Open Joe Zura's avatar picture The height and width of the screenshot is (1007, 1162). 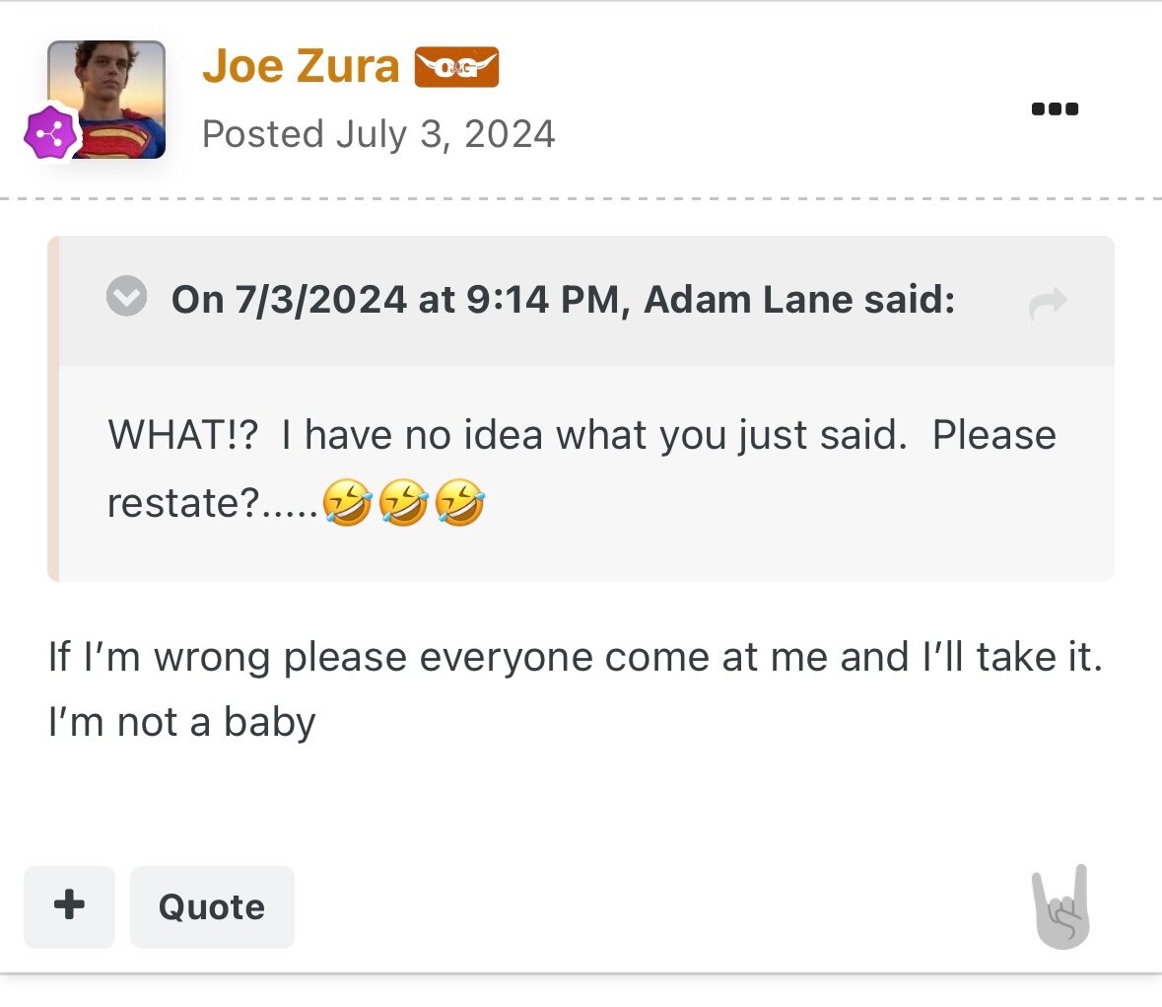(x=106, y=100)
